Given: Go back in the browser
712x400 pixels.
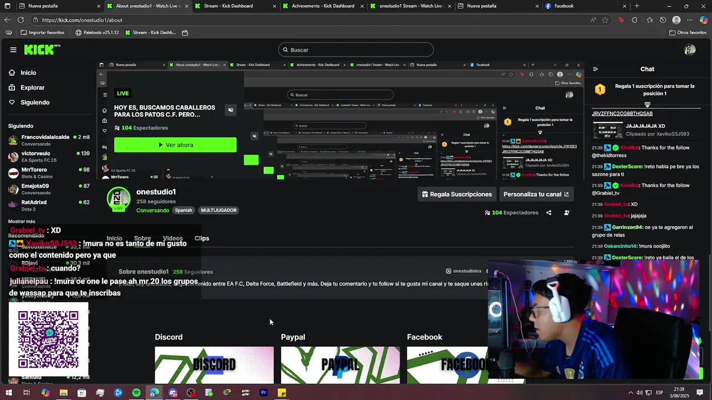Looking at the screenshot, I should (7, 20).
